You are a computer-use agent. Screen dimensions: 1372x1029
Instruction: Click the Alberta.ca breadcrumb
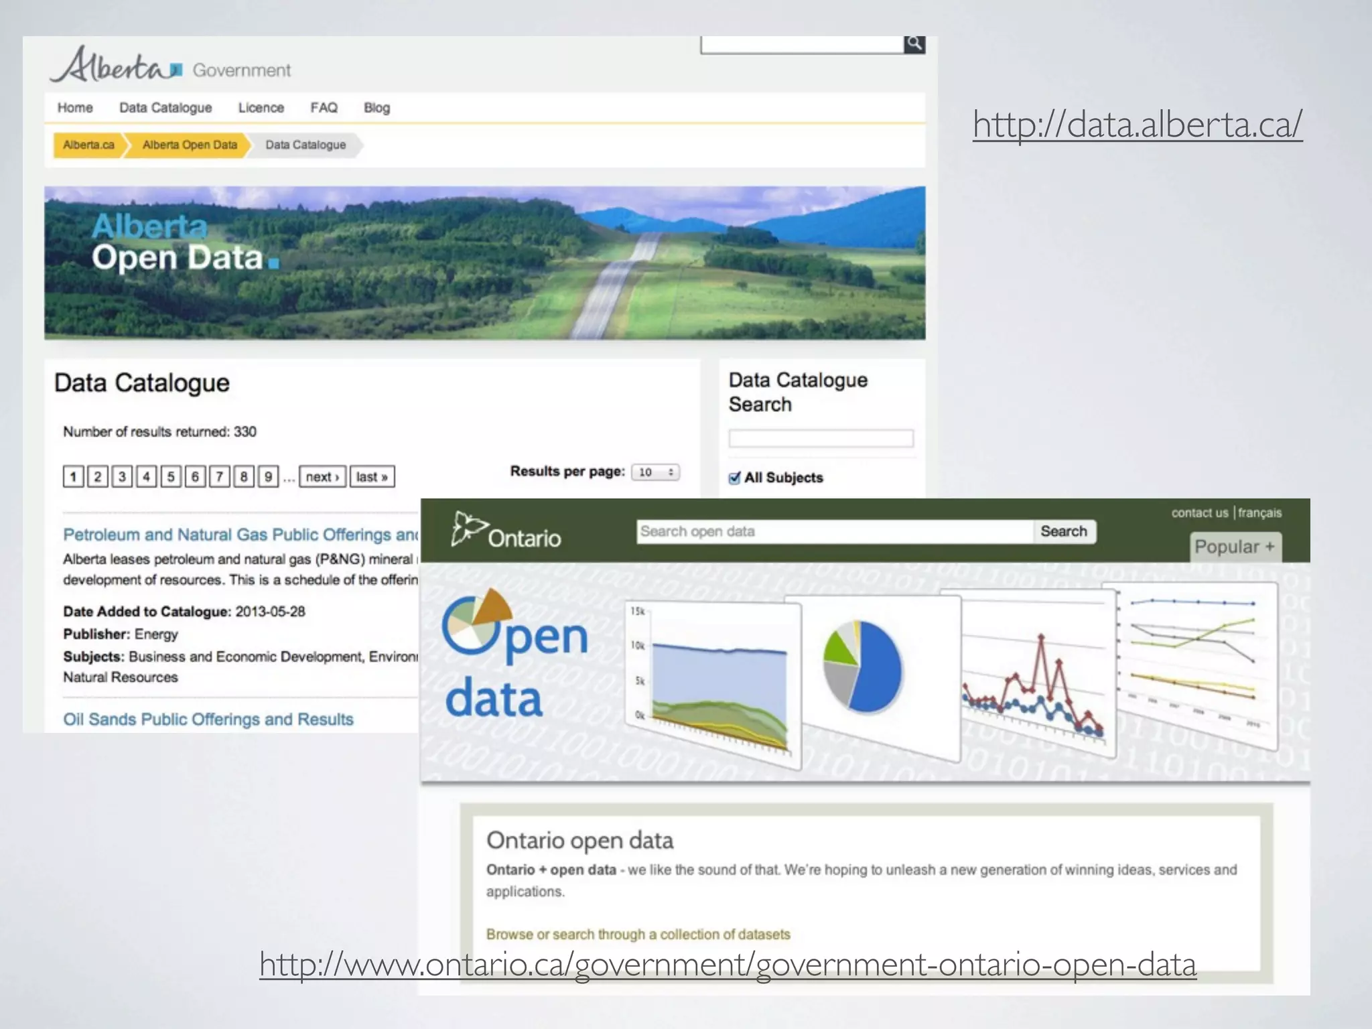tap(88, 145)
